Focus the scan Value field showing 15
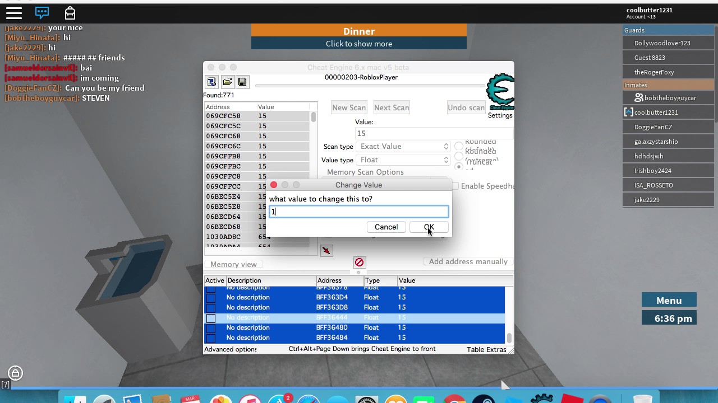 (434, 133)
